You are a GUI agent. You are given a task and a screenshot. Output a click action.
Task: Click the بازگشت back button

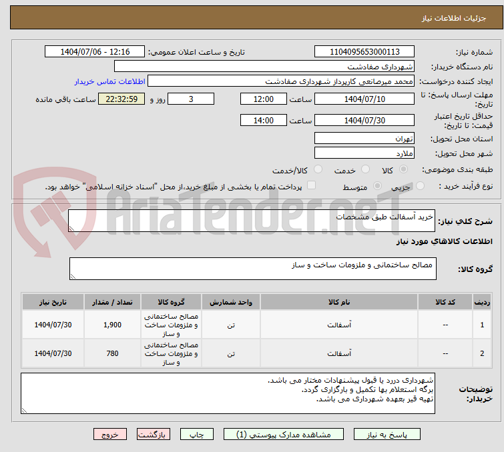pyautogui.click(x=154, y=435)
